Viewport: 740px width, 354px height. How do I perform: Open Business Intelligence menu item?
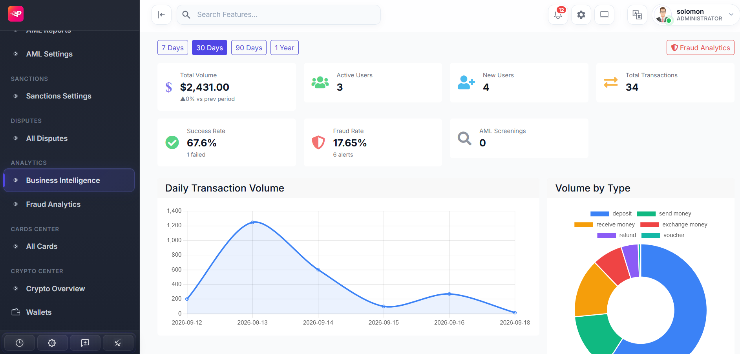(69, 180)
